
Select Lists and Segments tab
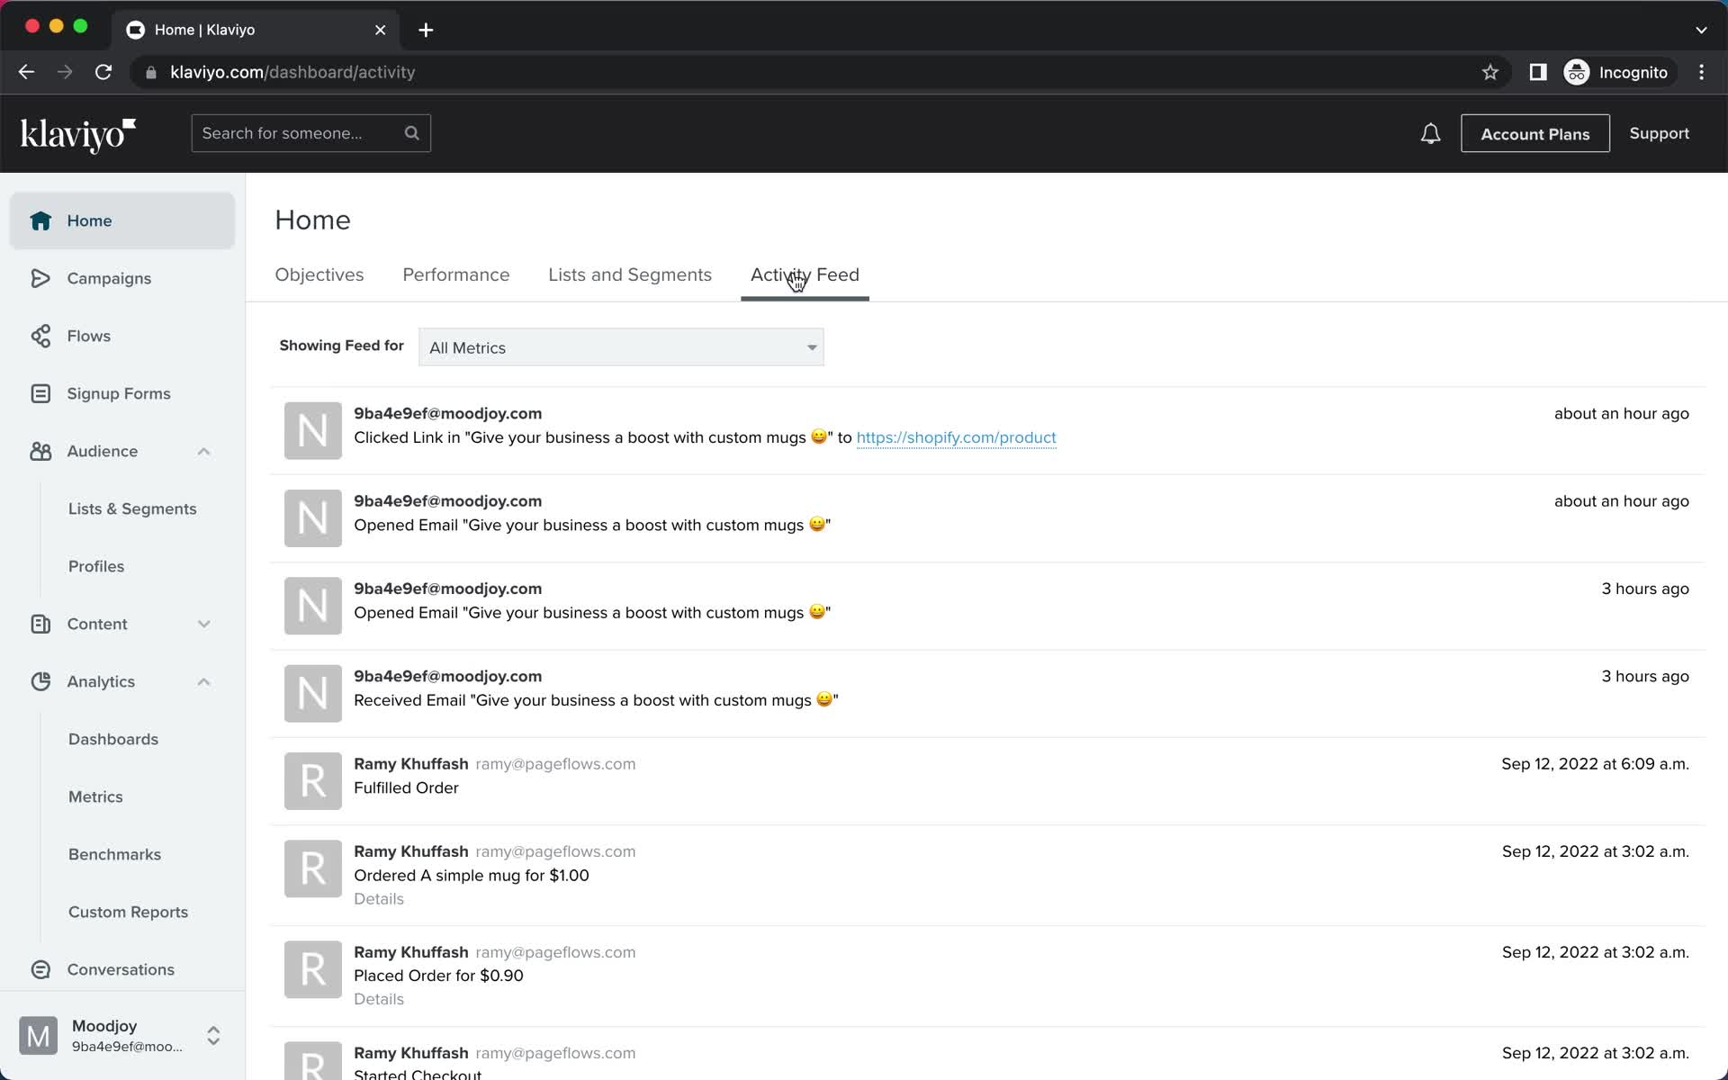point(628,275)
